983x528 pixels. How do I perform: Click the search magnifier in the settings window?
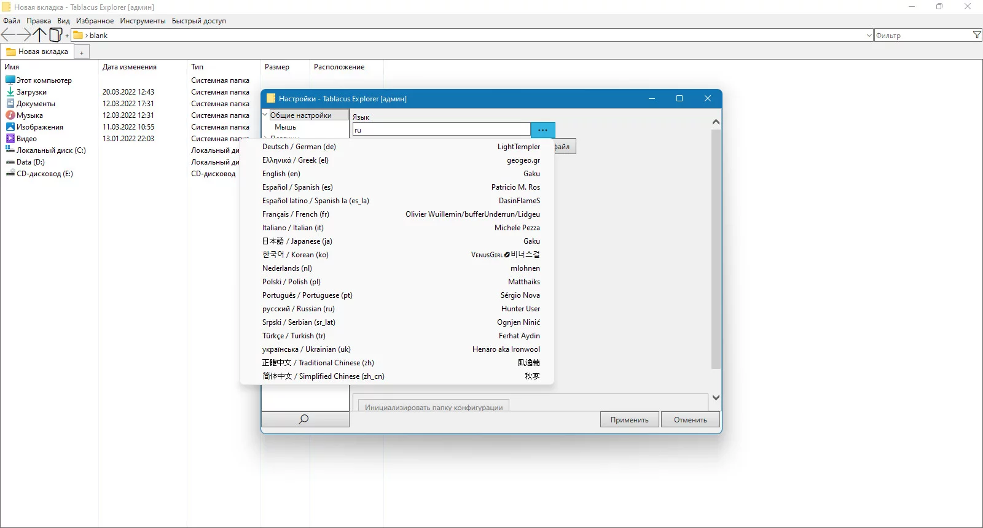[x=305, y=419]
